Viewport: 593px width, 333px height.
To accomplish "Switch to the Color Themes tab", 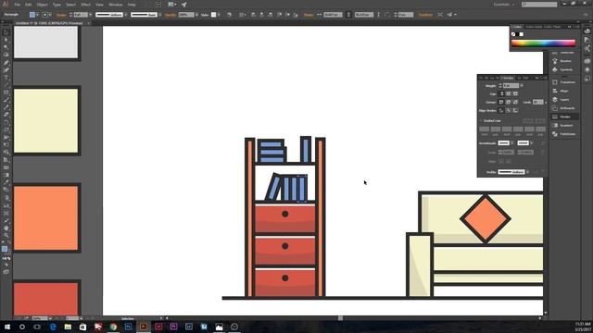I will click(552, 27).
